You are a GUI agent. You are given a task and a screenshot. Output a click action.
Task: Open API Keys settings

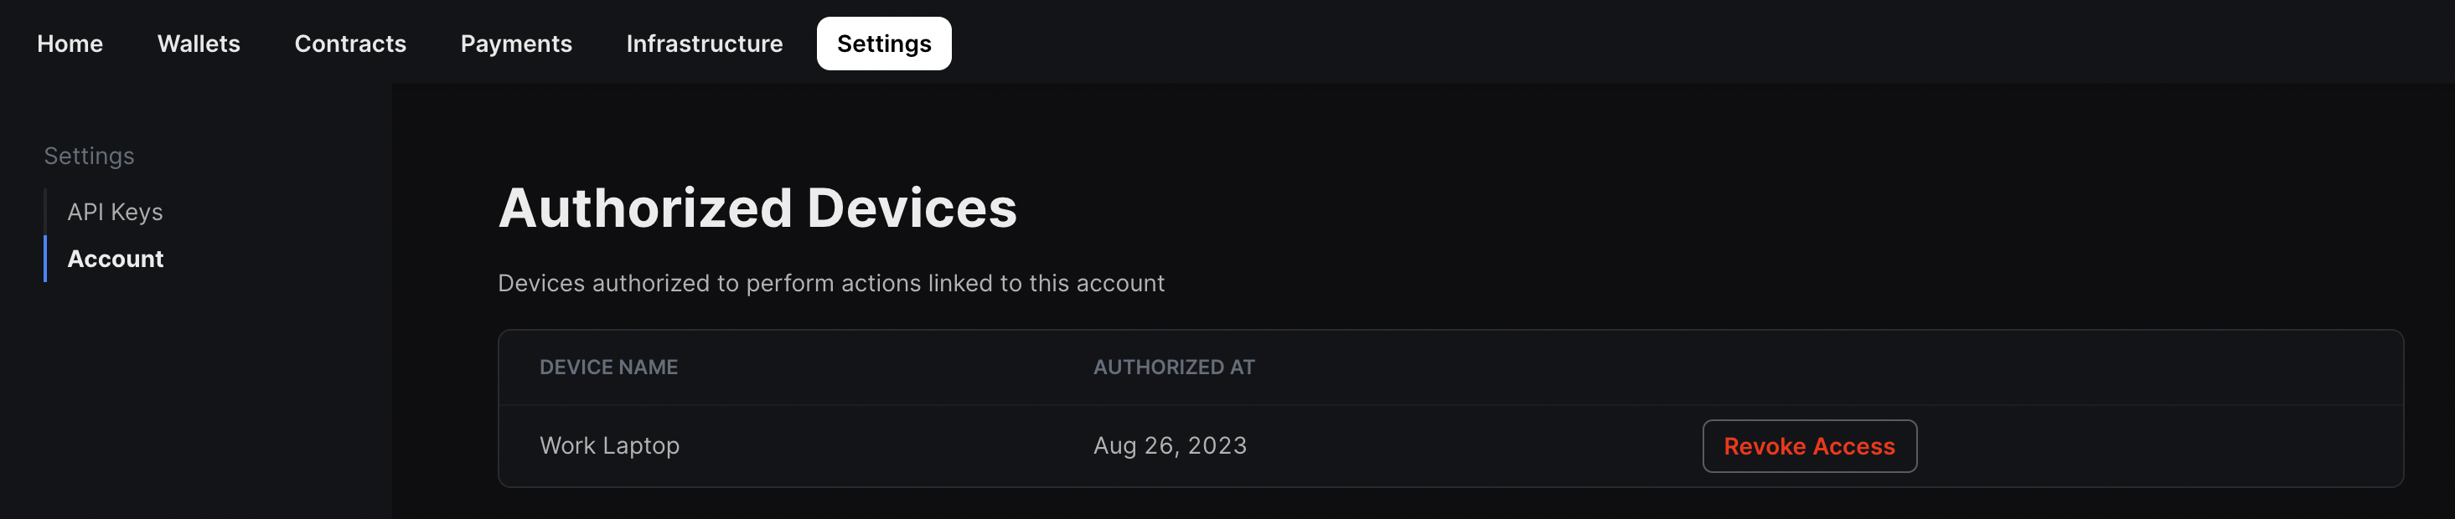pyautogui.click(x=114, y=212)
